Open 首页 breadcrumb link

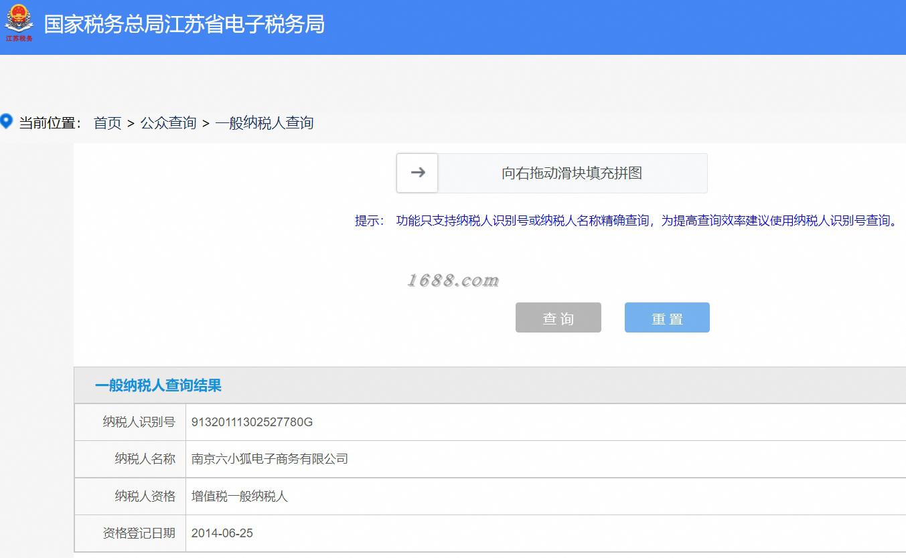[107, 123]
